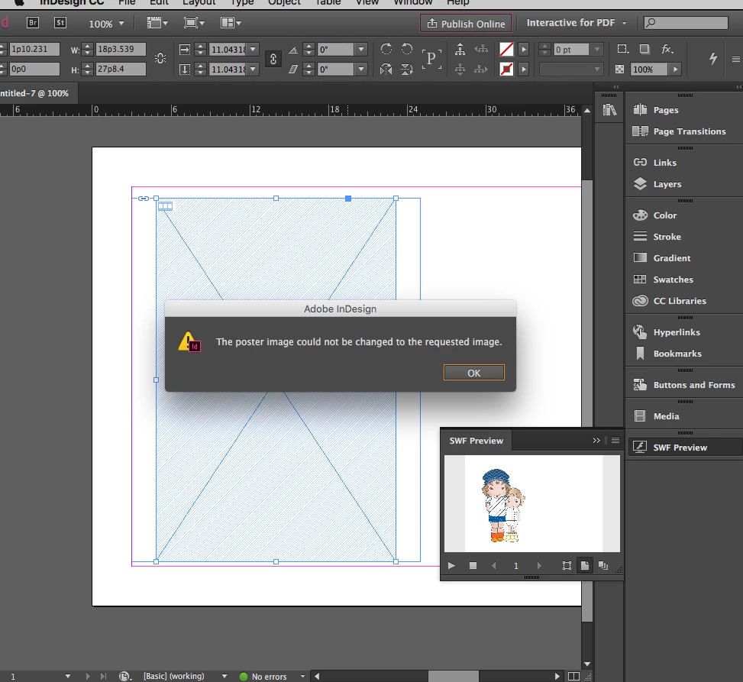Open the Arrange Documents menu
The image size is (743, 682).
pyautogui.click(x=231, y=23)
